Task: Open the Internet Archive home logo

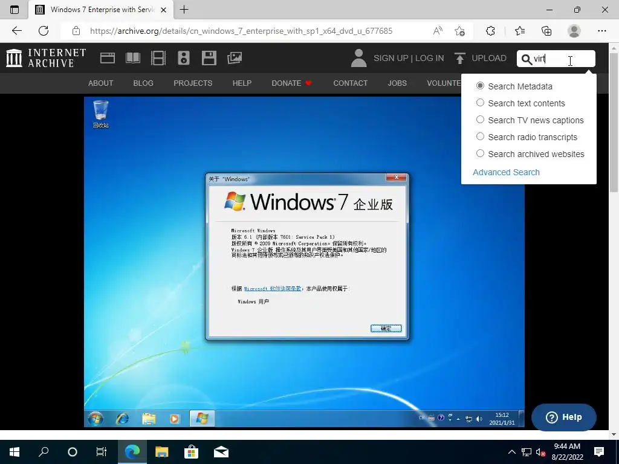Action: 46,58
